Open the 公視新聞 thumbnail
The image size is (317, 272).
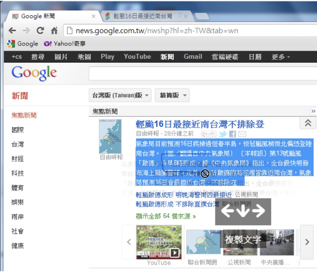tap(240, 242)
